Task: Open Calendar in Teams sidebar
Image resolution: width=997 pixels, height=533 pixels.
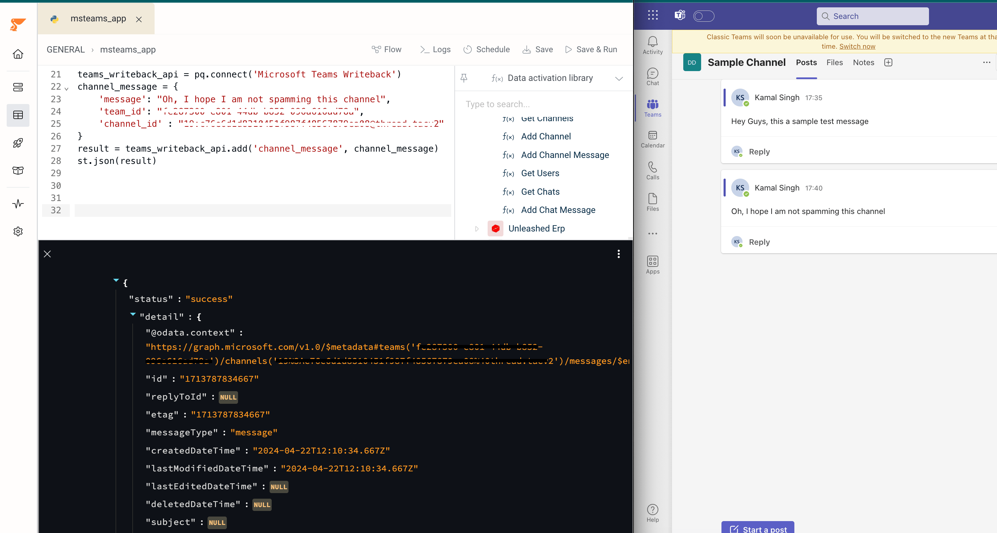Action: pyautogui.click(x=652, y=139)
